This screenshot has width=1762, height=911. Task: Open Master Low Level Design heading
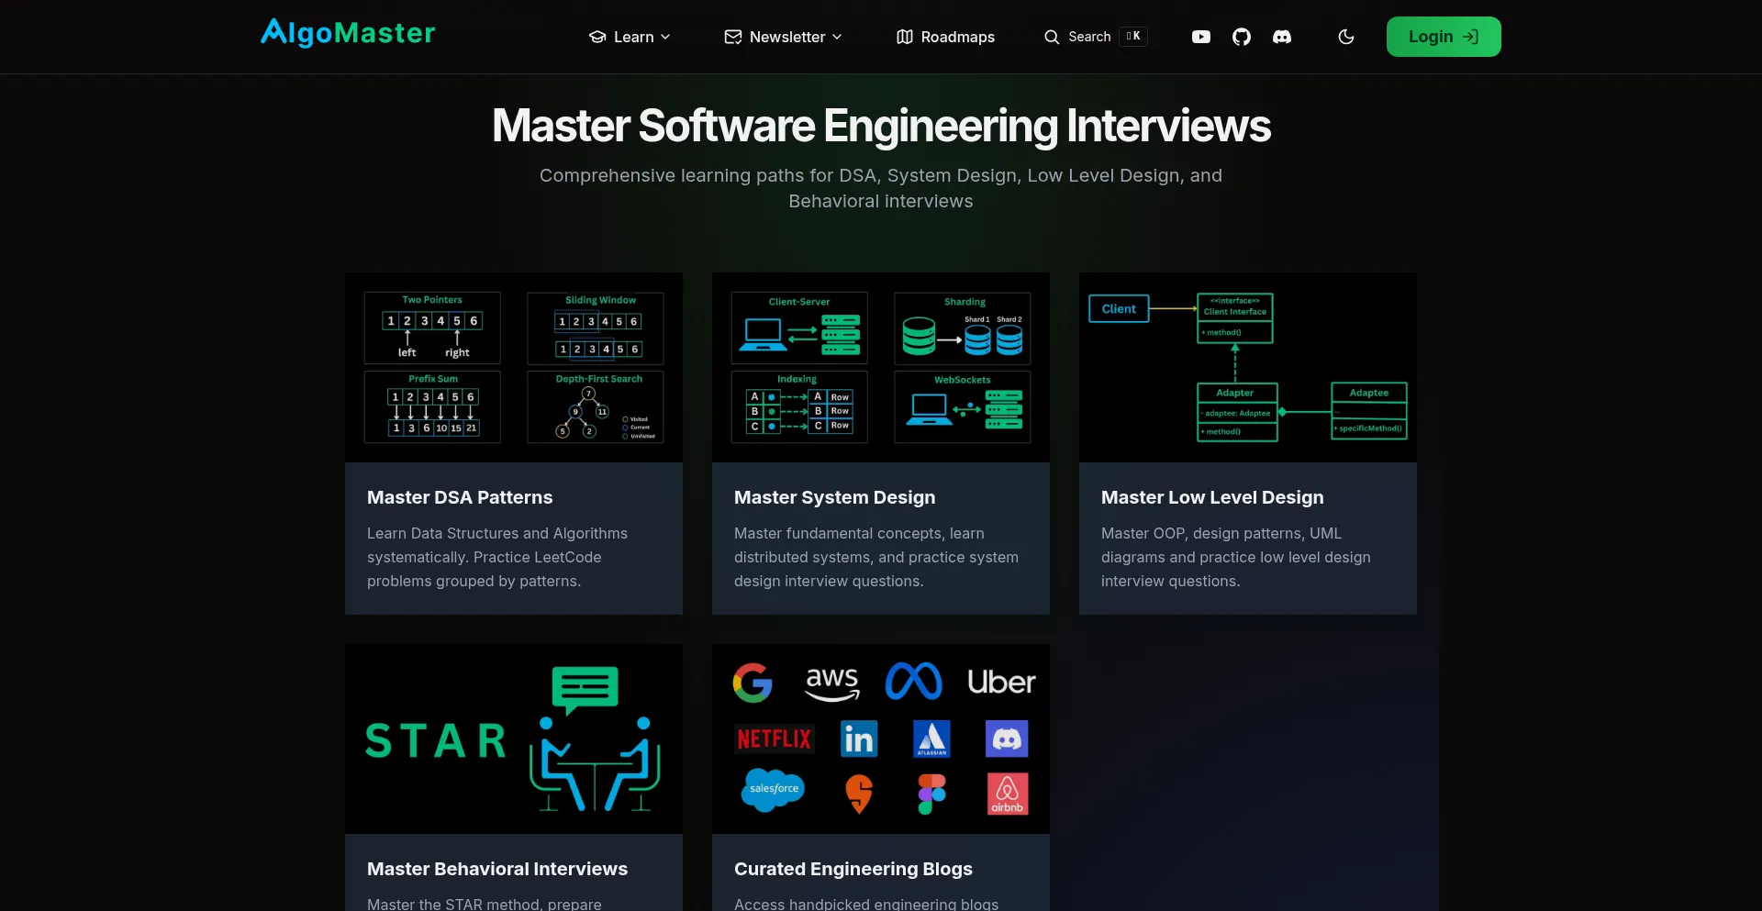(x=1211, y=497)
